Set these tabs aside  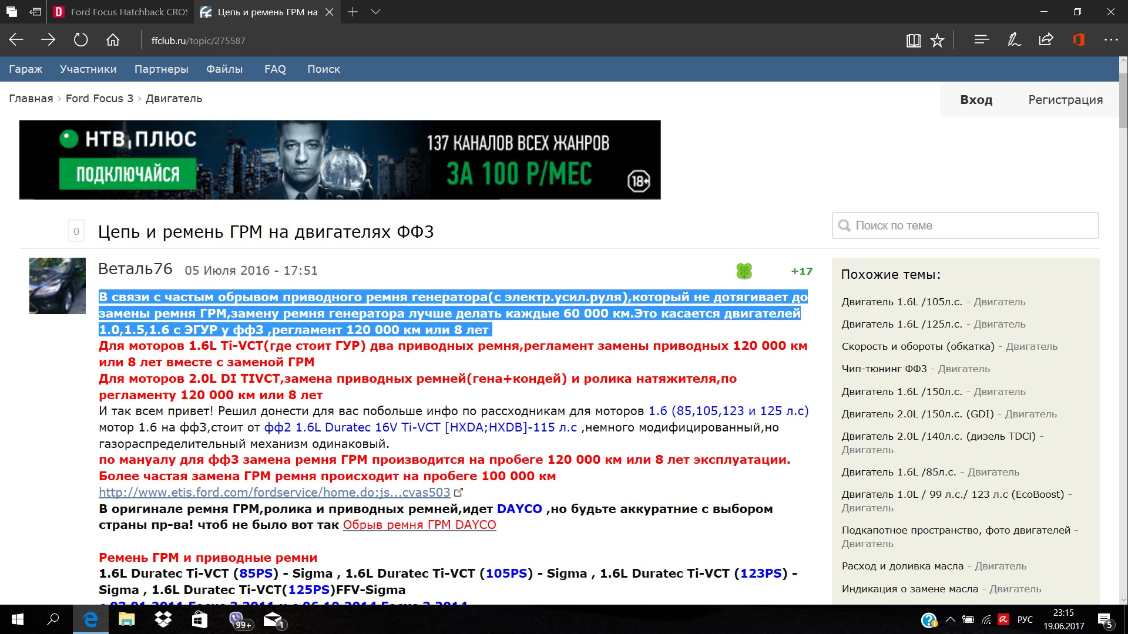point(36,12)
